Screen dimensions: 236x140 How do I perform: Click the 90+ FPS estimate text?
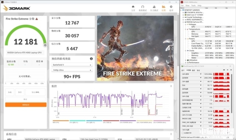click(x=72, y=77)
